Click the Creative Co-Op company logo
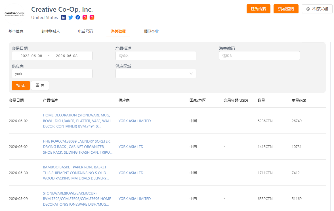The width and height of the screenshot is (334, 211). click(x=14, y=14)
